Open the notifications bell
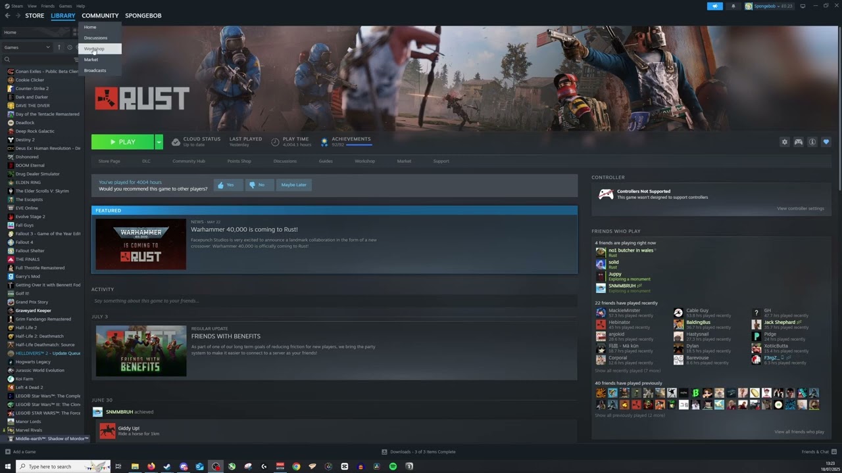842x473 pixels. (733, 6)
